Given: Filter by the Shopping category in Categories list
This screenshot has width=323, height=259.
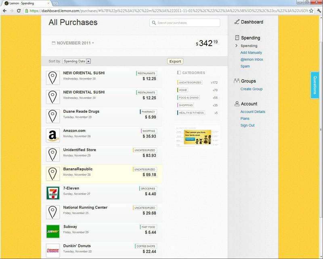Looking at the screenshot, I should [186, 105].
